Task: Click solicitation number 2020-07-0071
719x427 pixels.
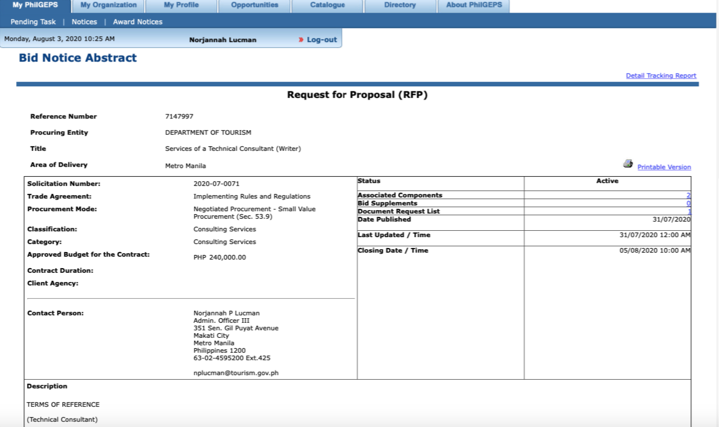Action: click(x=216, y=184)
